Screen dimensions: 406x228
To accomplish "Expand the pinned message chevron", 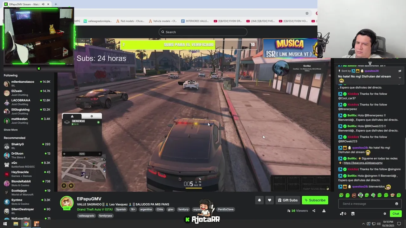I will click(400, 78).
